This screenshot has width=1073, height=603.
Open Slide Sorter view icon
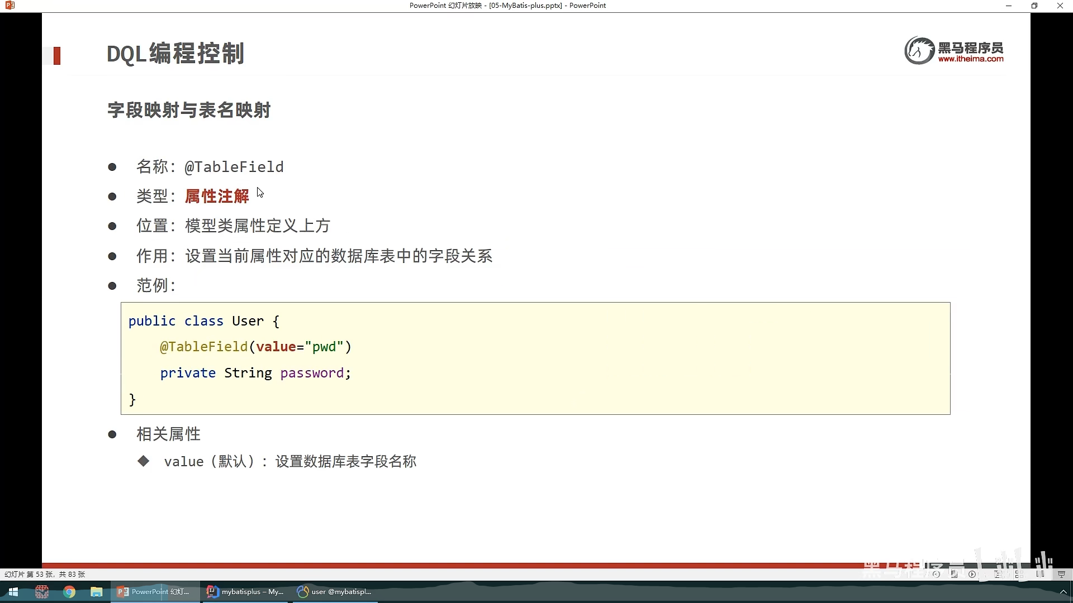point(1019,574)
